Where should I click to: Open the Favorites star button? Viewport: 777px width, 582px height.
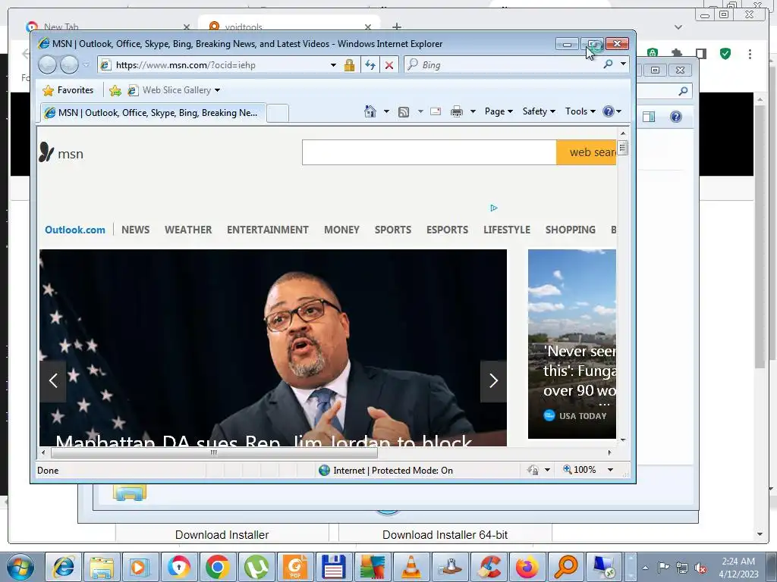(x=68, y=90)
